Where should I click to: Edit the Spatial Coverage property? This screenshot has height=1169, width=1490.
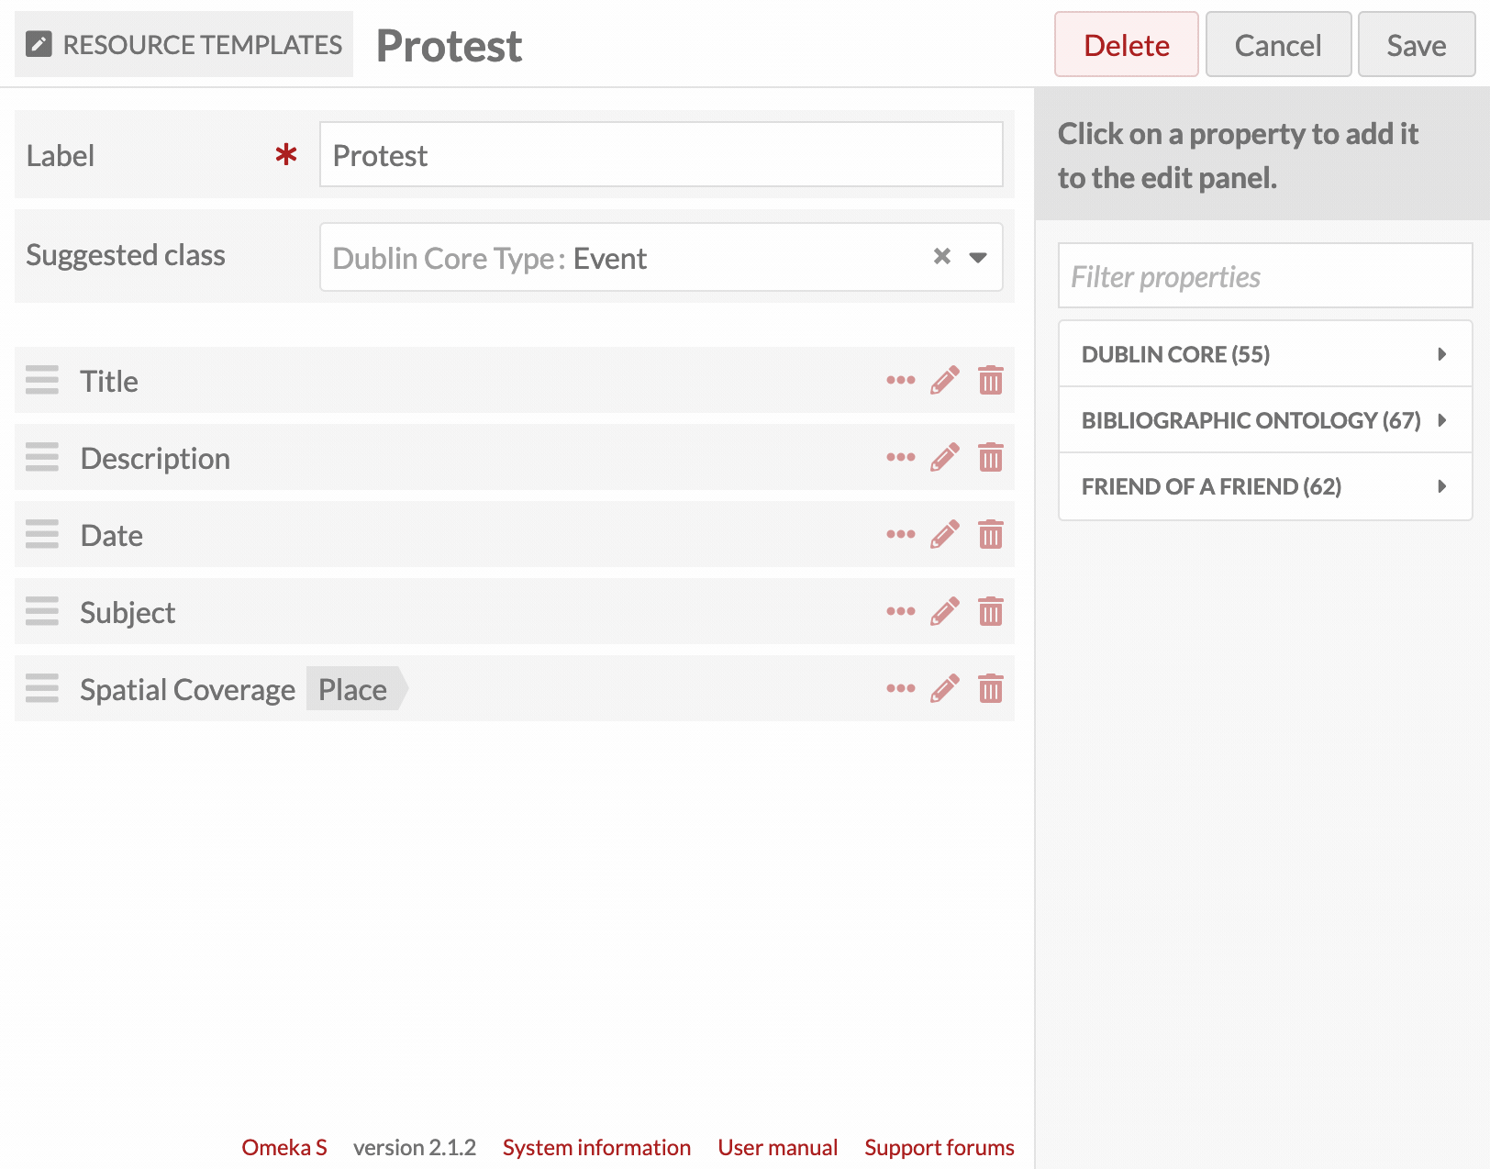[945, 688]
